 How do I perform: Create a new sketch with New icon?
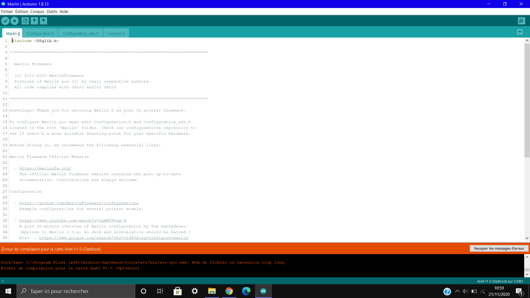point(25,21)
